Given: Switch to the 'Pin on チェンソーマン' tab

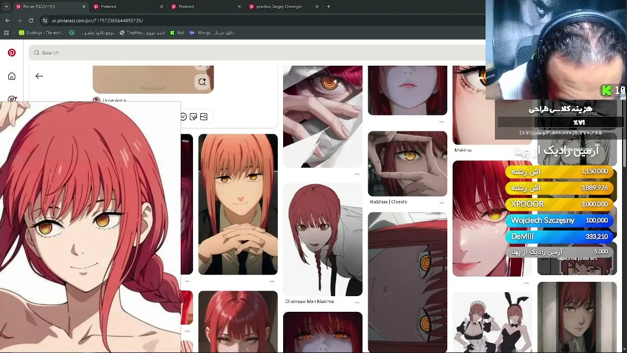Looking at the screenshot, I should tap(50, 6).
